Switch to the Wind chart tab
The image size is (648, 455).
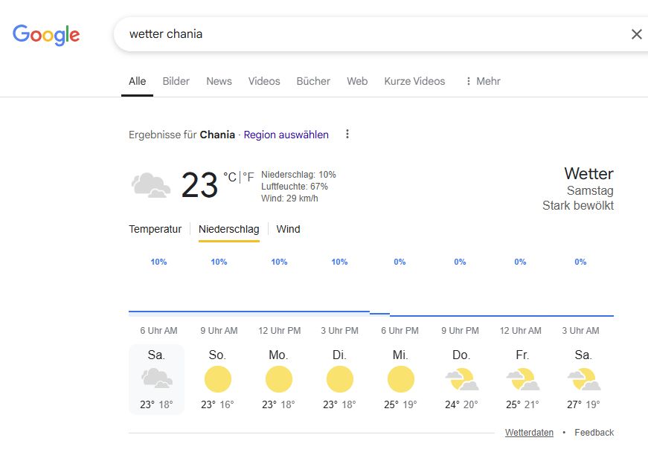coord(288,229)
